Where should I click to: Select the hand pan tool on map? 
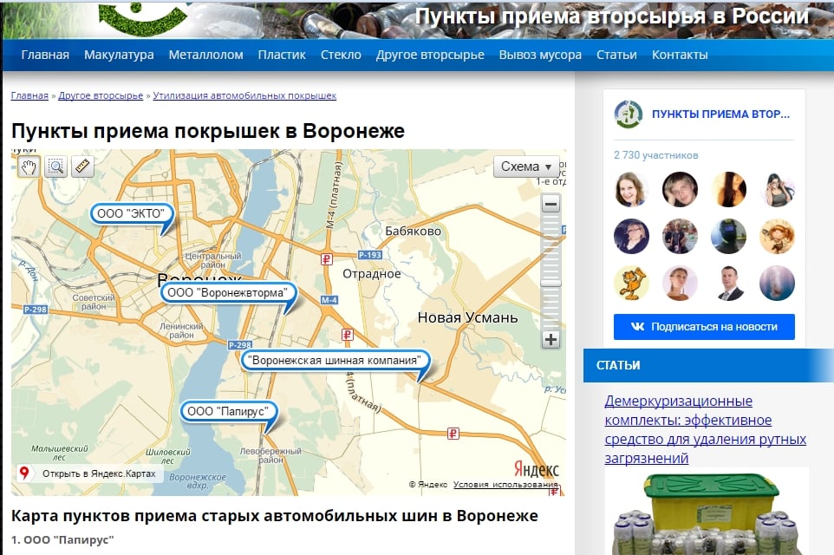click(x=29, y=166)
